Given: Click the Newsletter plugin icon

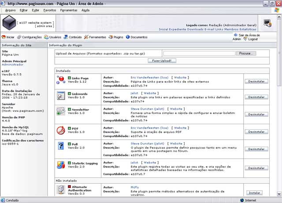Looking at the screenshot, I should pyautogui.click(x=61, y=111).
